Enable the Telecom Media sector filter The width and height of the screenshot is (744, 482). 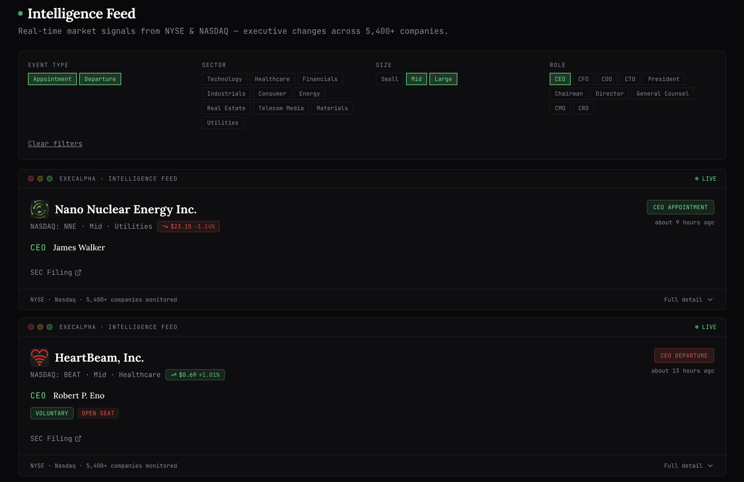pyautogui.click(x=281, y=108)
